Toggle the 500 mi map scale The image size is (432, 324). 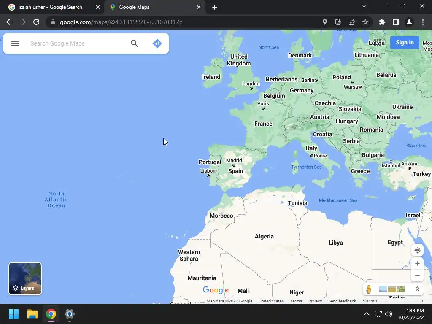pyautogui.click(x=393, y=301)
